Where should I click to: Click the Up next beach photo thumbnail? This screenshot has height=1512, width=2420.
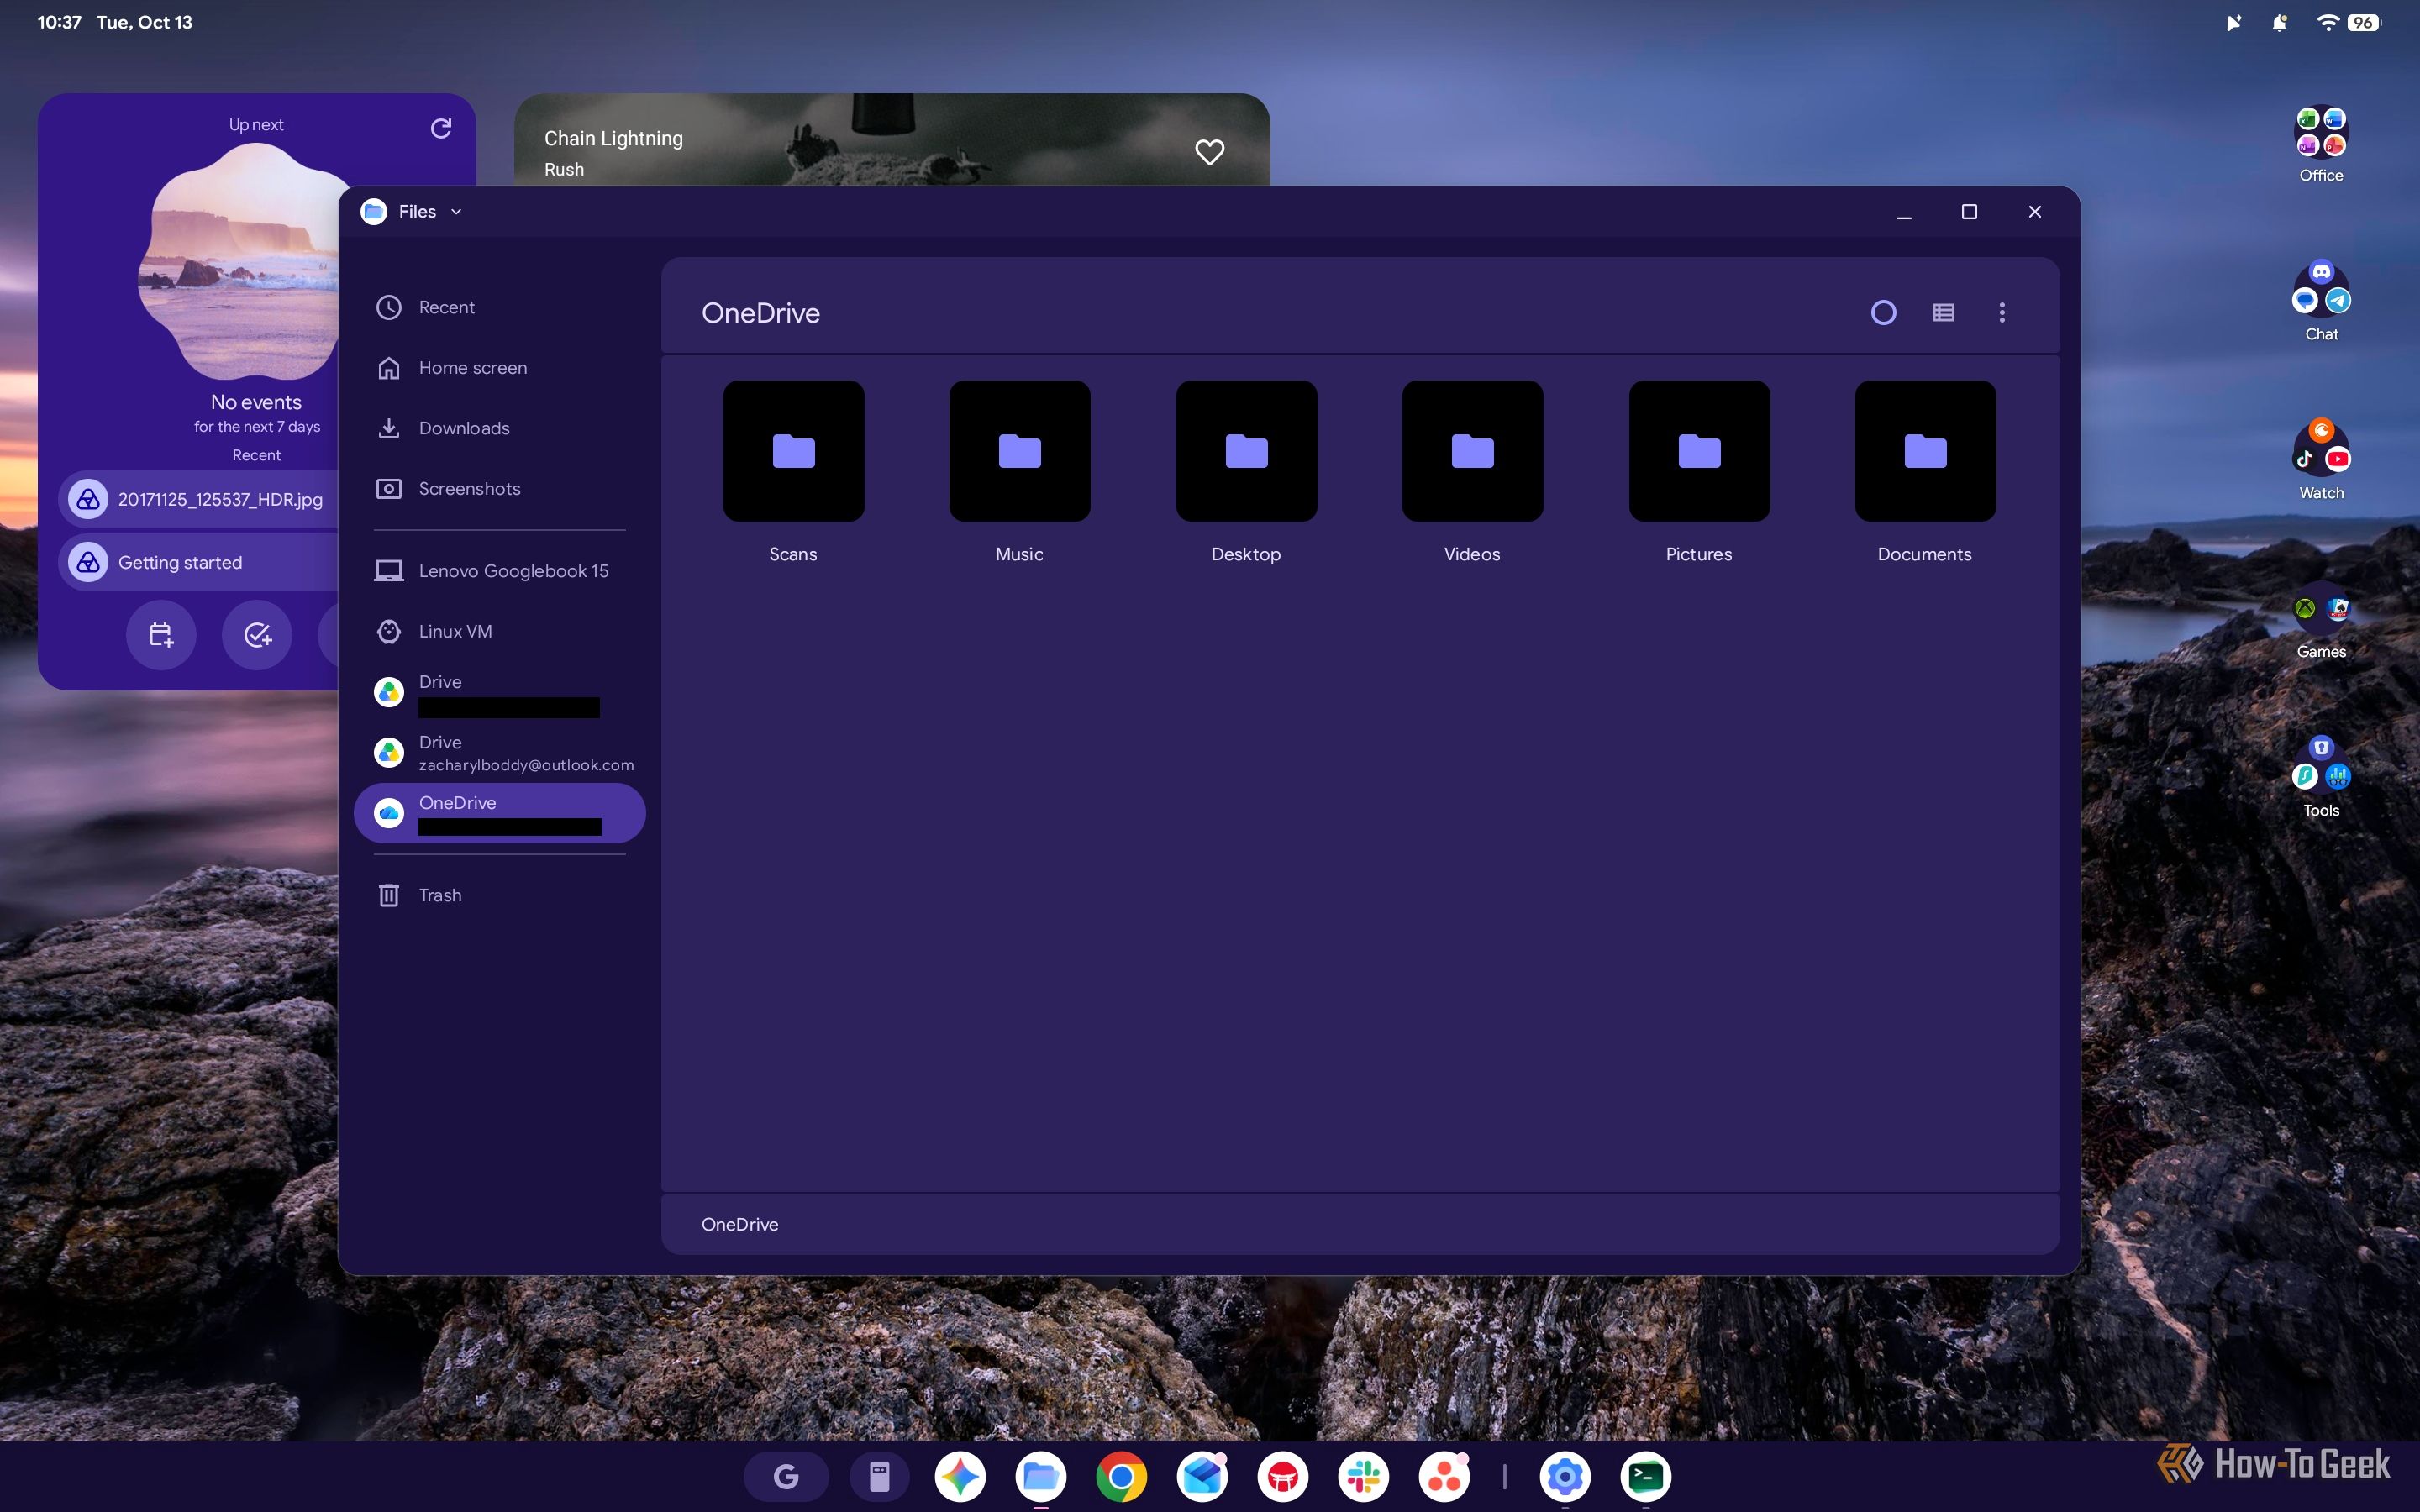tap(245, 262)
